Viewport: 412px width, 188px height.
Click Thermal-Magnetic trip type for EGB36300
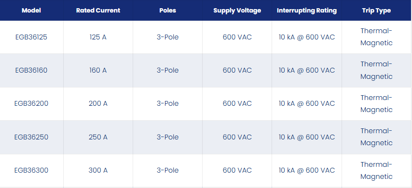tap(376, 171)
